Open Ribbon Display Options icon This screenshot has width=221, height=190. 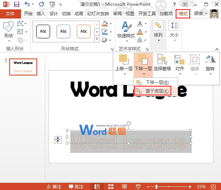coord(185,4)
